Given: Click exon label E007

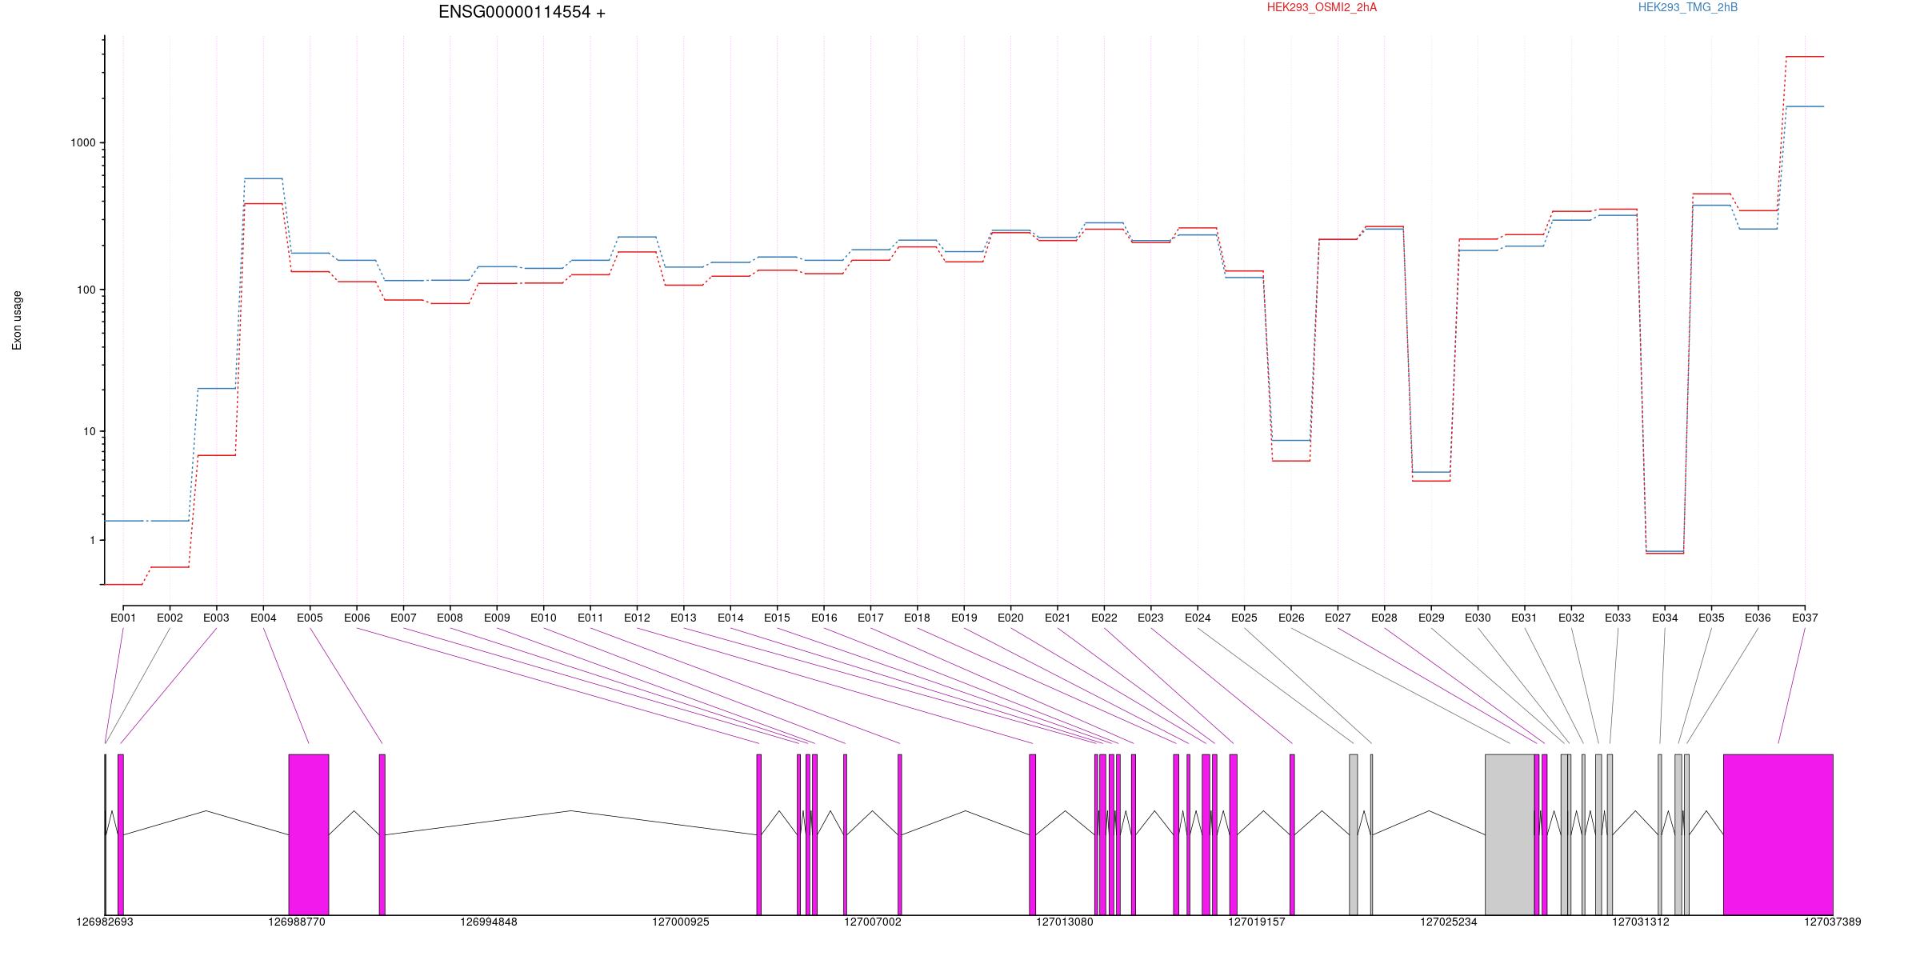Looking at the screenshot, I should (x=403, y=618).
